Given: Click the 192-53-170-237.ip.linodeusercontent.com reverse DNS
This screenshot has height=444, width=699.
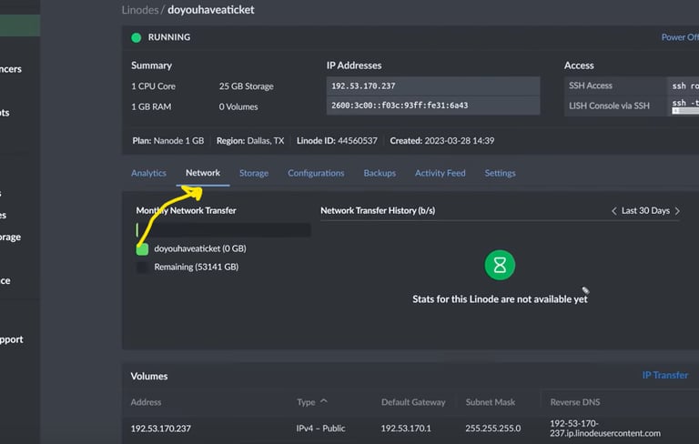Looking at the screenshot, I should pos(605,429).
